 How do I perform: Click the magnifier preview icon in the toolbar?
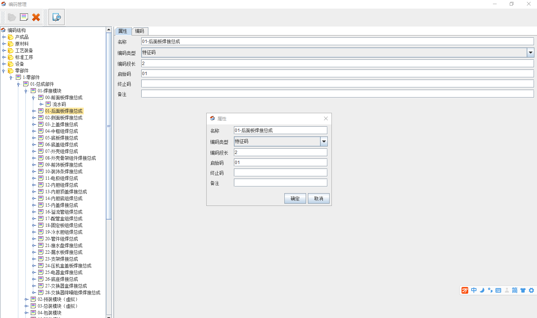(x=57, y=17)
